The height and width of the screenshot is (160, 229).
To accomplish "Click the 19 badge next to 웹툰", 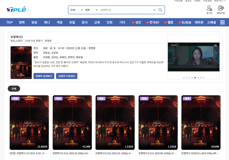I will (x=165, y=22).
